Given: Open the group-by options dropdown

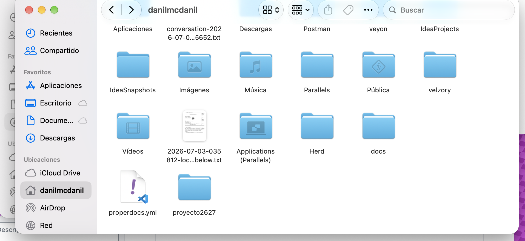Looking at the screenshot, I should click(x=301, y=10).
